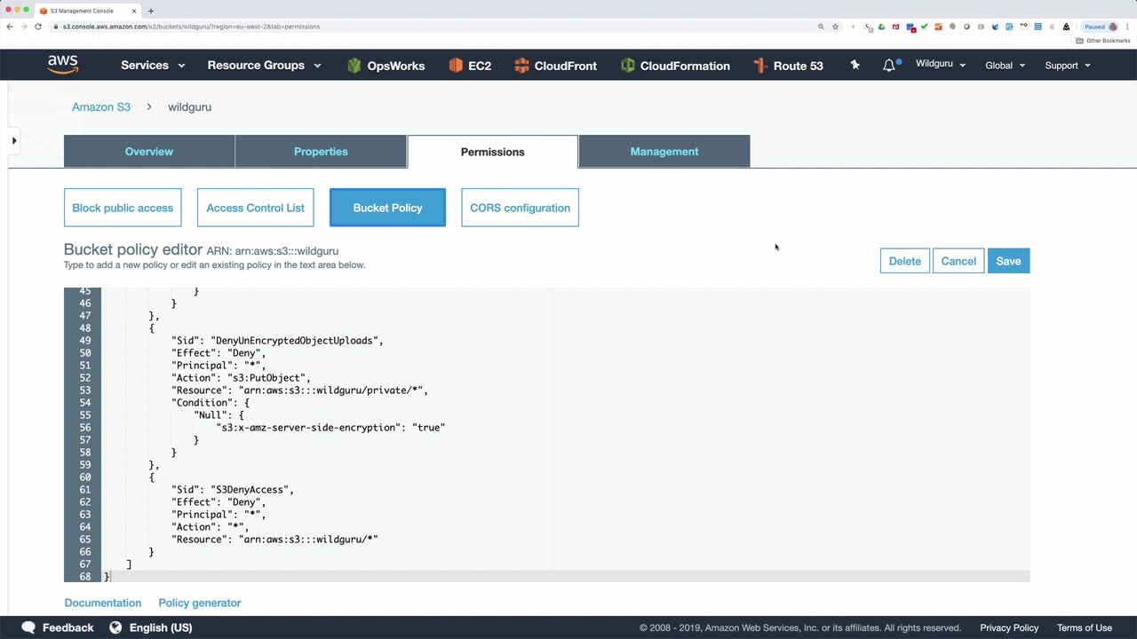Click the wildguru/private/* Resource line
Image resolution: width=1137 pixels, height=639 pixels.
point(300,390)
